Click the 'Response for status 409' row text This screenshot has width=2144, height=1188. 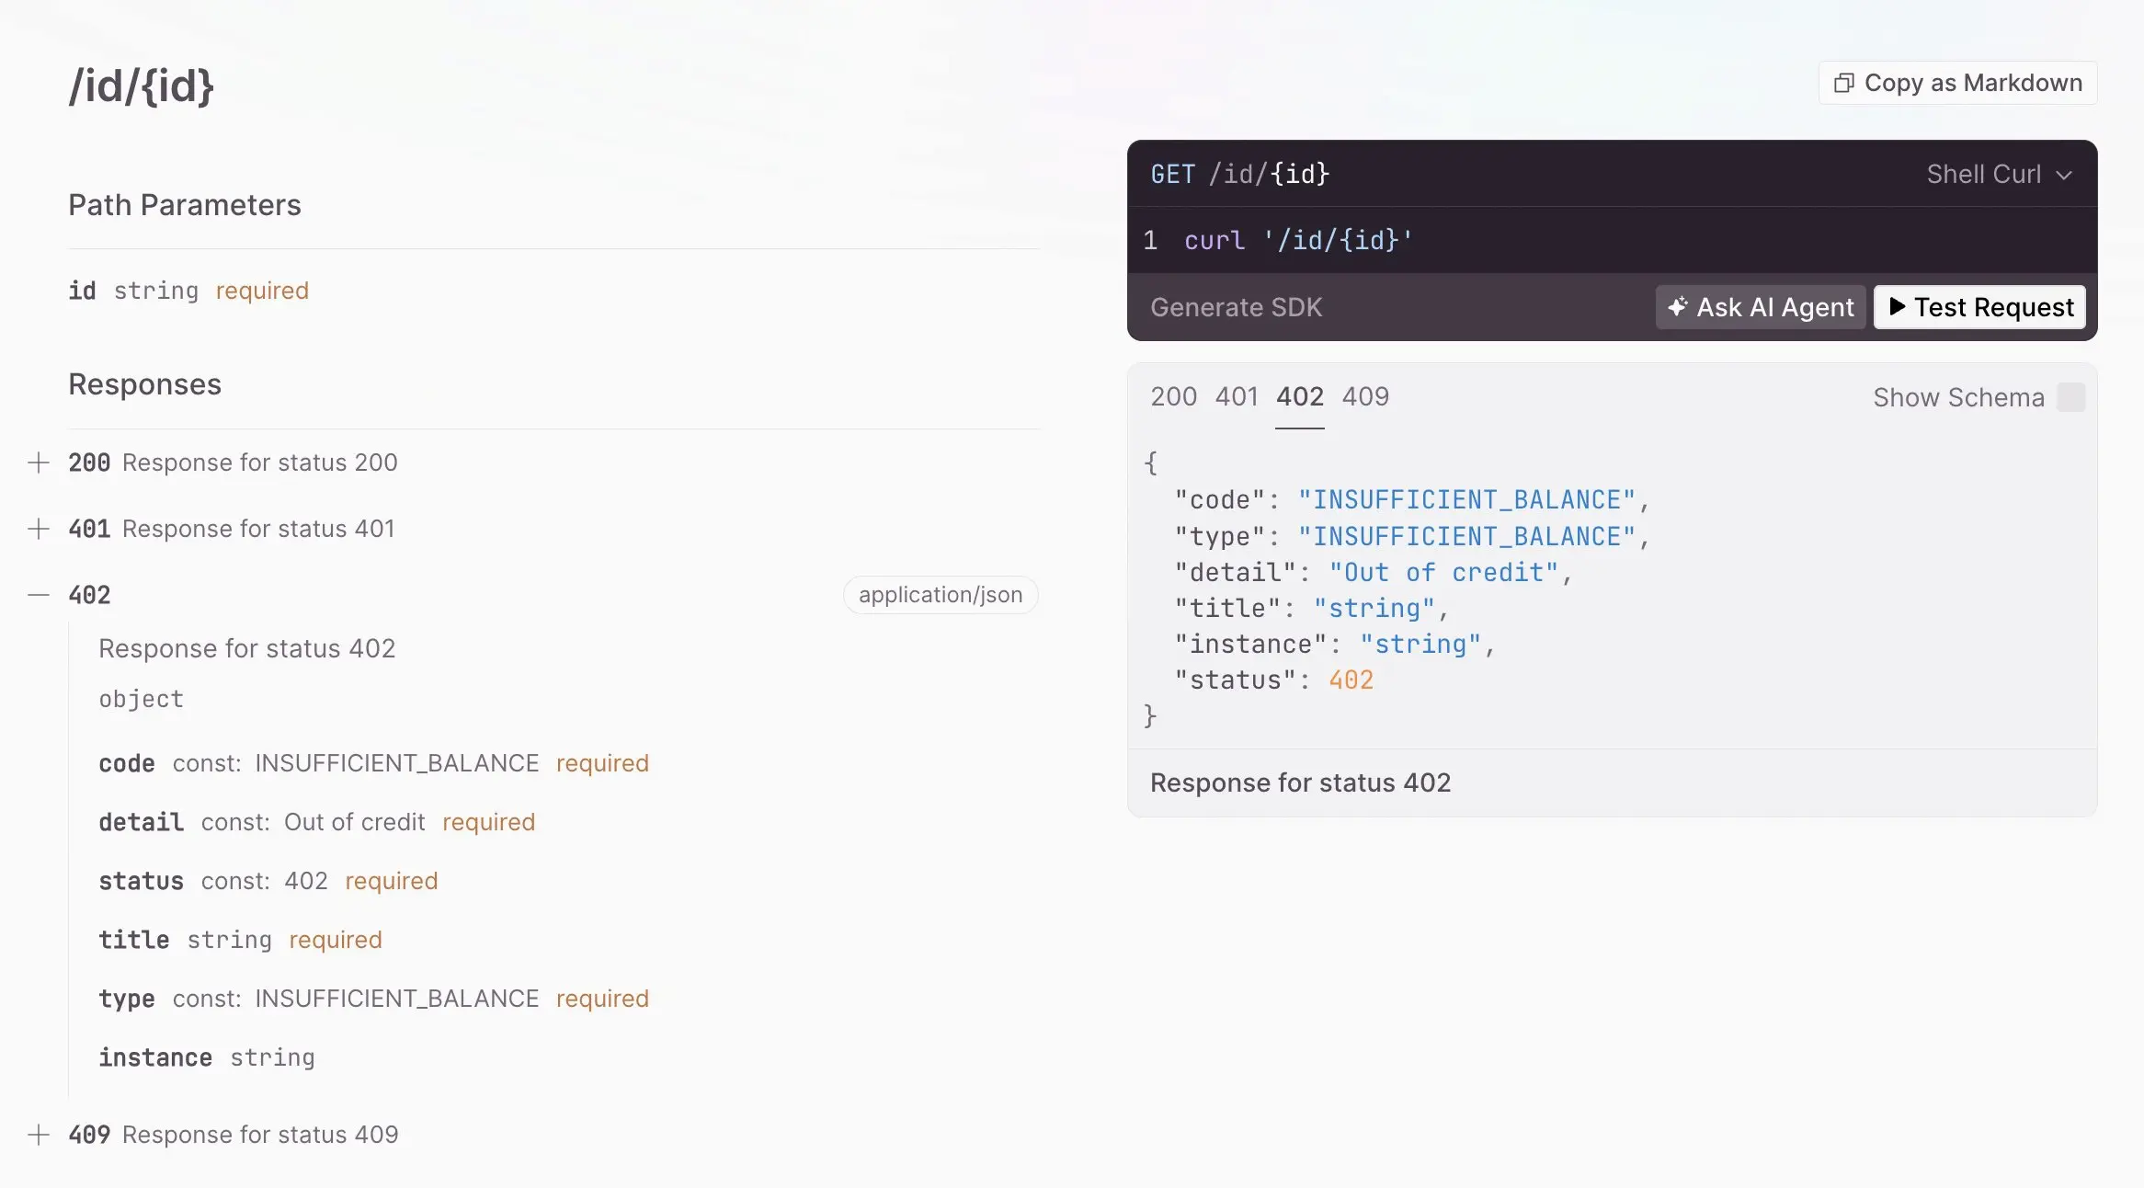(260, 1135)
